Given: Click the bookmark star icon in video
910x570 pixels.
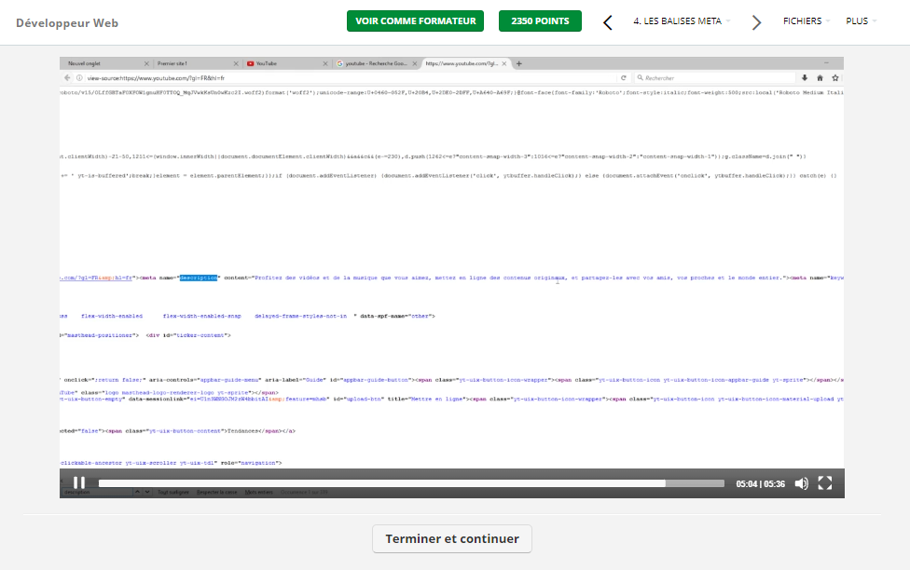Looking at the screenshot, I should click(x=835, y=78).
